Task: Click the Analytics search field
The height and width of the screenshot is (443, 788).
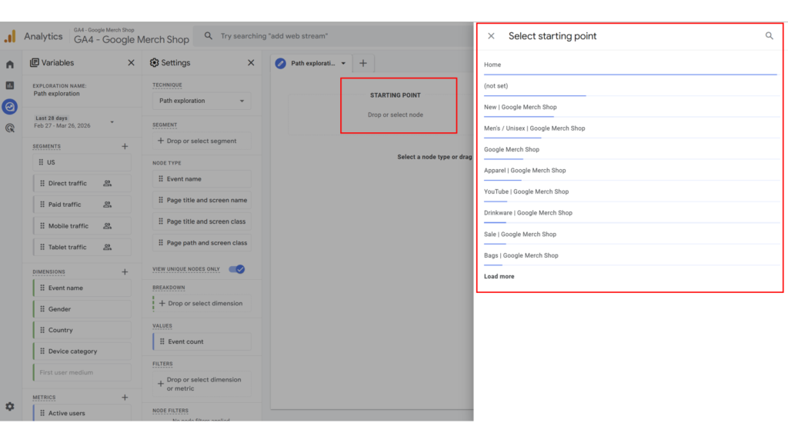Action: click(x=331, y=36)
